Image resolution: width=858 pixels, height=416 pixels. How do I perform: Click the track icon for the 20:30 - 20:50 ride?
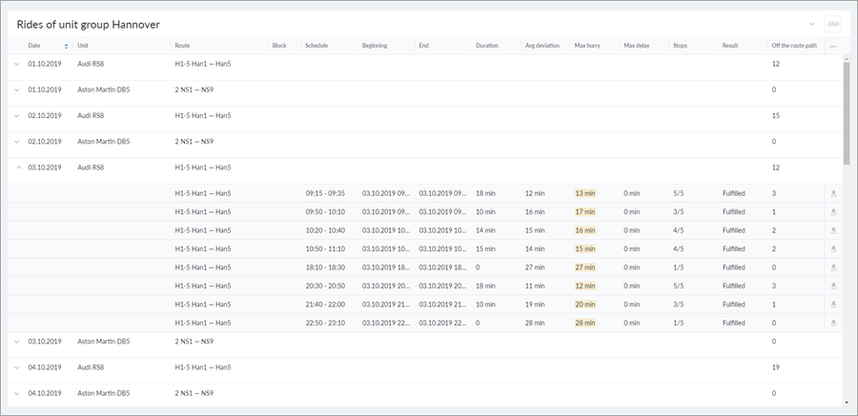tap(833, 286)
